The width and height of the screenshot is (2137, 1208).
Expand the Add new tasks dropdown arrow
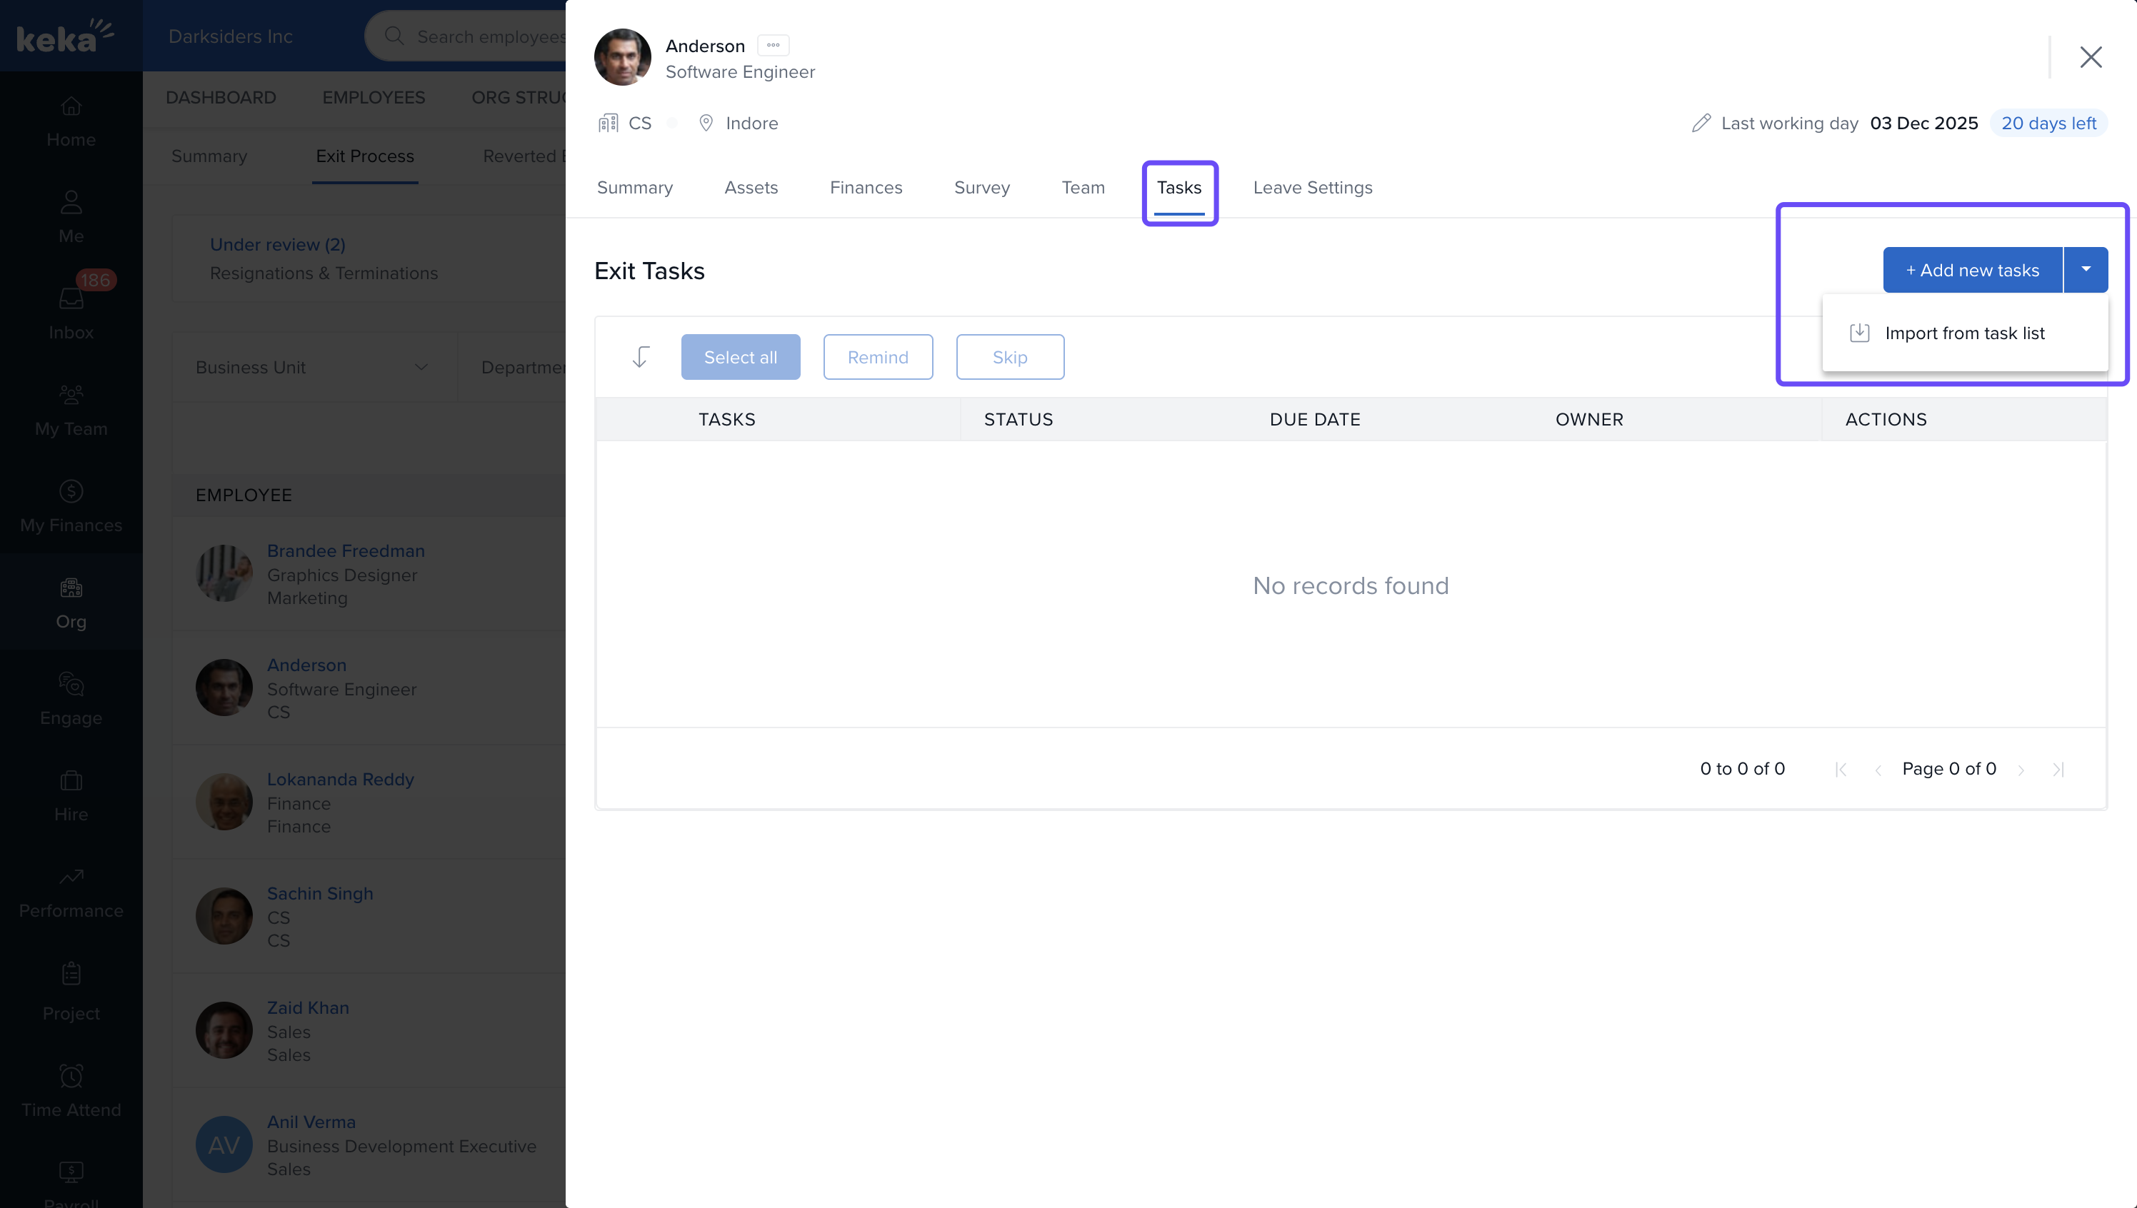[2085, 269]
